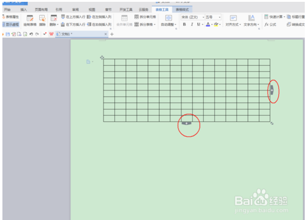
Task: Apply the blue font color
Action: (x=208, y=25)
